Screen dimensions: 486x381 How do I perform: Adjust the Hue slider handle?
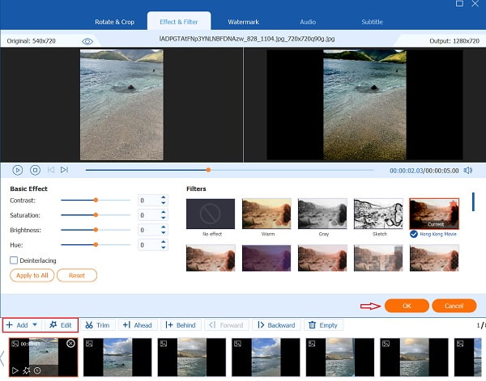click(x=96, y=244)
